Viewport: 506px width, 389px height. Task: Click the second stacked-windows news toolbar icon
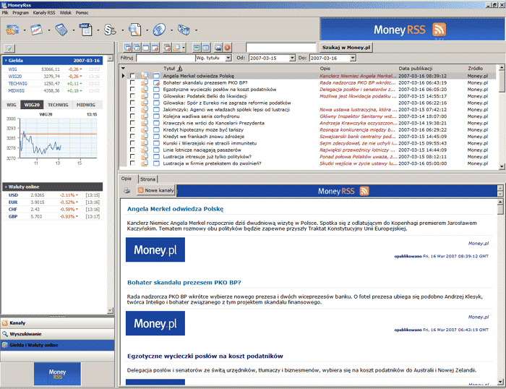pyautogui.click(x=137, y=48)
